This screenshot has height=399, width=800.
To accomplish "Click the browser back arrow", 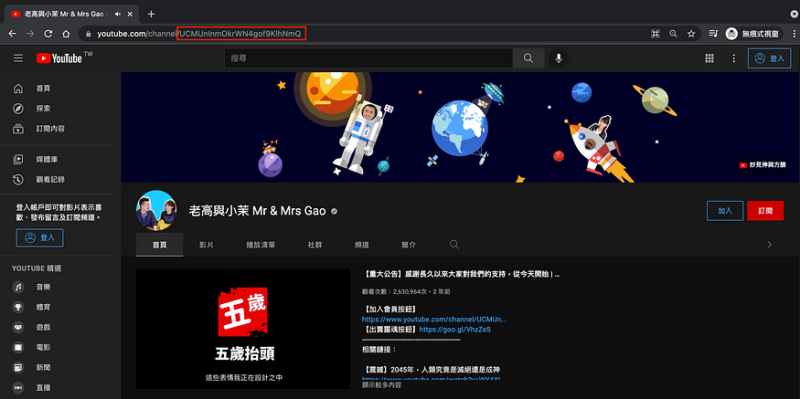I will [12, 34].
